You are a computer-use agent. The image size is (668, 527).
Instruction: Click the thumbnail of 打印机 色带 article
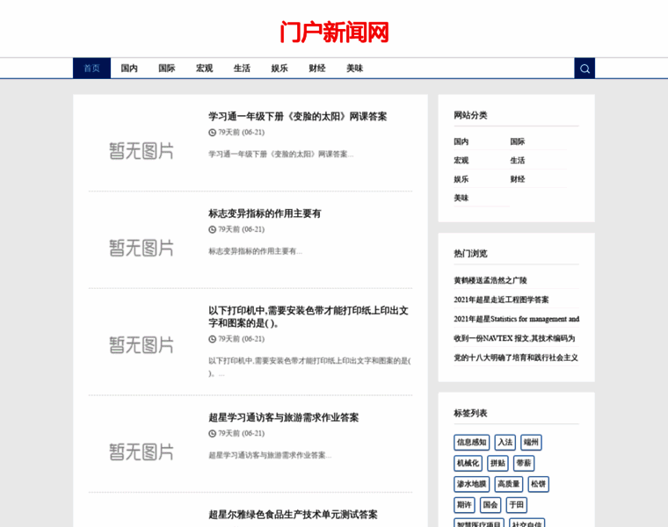click(x=141, y=345)
